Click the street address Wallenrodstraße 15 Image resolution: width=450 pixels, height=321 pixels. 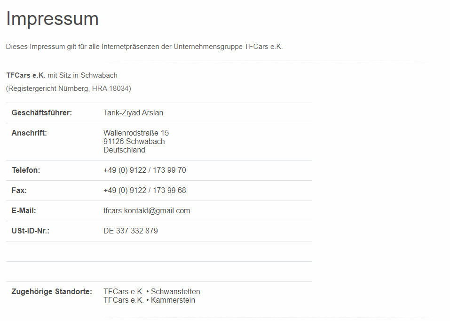click(136, 133)
